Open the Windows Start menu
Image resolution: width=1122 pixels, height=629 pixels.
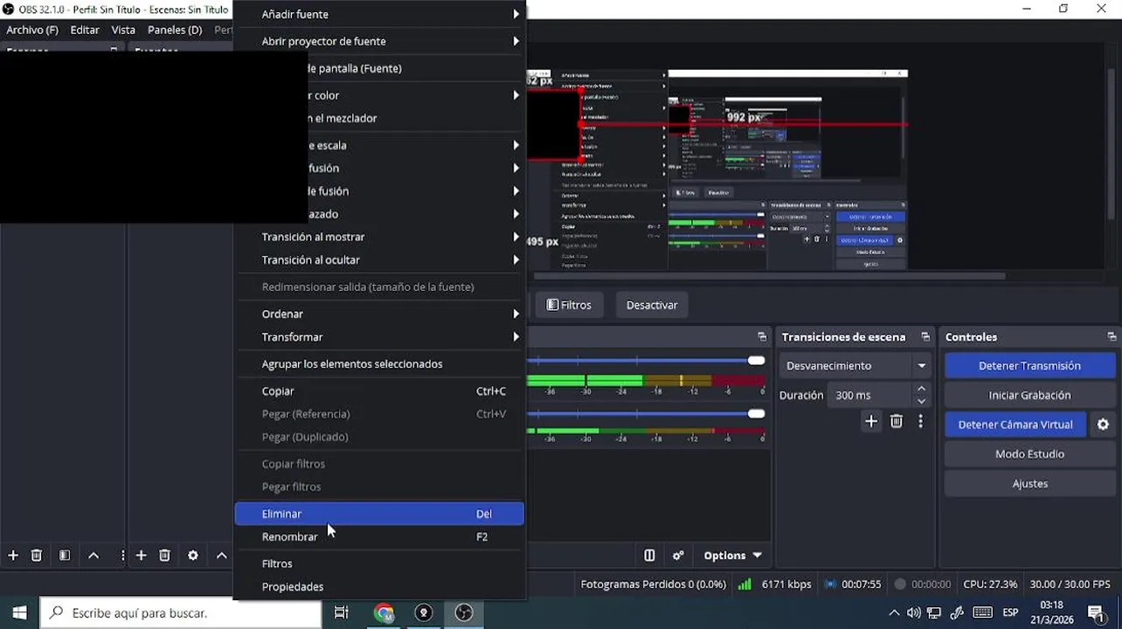tap(19, 613)
